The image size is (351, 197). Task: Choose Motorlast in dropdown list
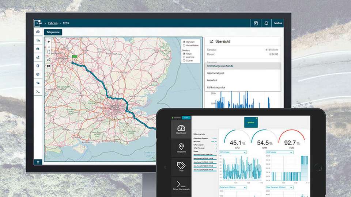[x=243, y=80]
